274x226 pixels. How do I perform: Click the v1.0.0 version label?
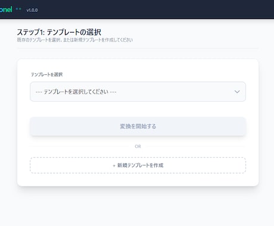32,10
